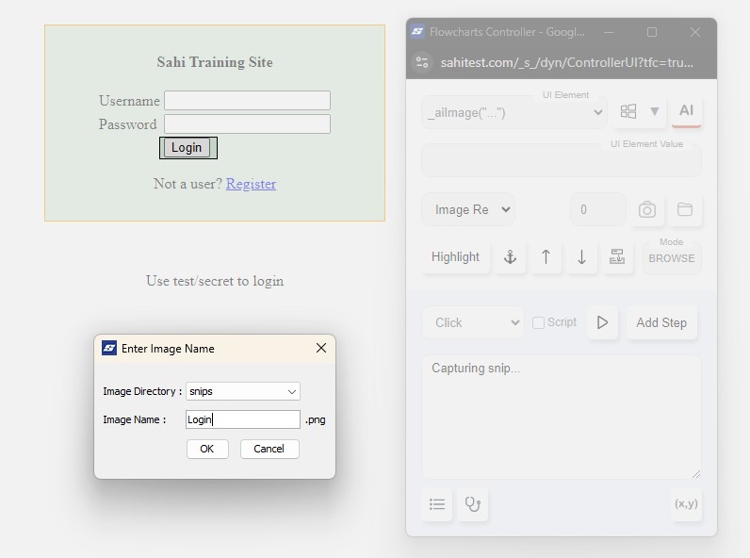750x558 pixels.
Task: Open the stethoscope diagnostics icon
Action: click(x=473, y=504)
